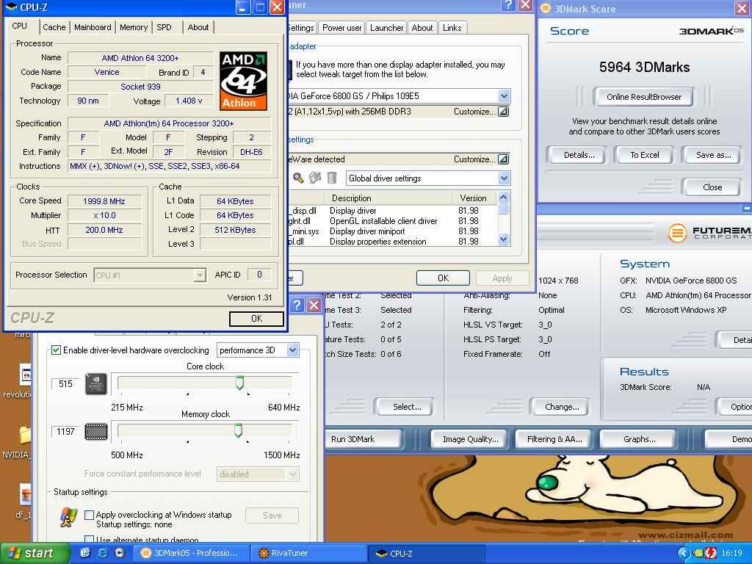Expand the Customize arrow beside ForceWare detected
The height and width of the screenshot is (564, 752).
(x=503, y=159)
